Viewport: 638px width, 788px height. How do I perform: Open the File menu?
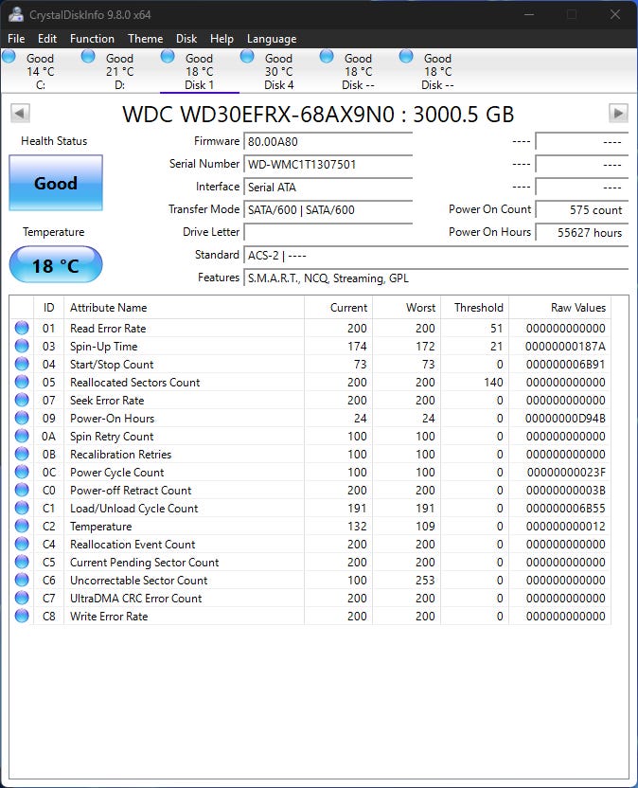tap(16, 39)
